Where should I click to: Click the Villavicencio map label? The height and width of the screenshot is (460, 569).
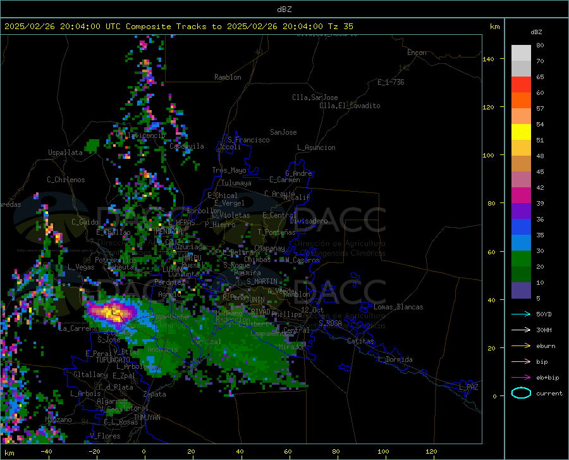142,135
